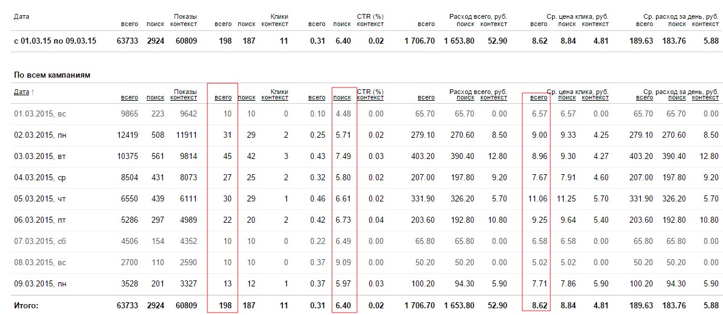
Task: Sort by CTR поиск in campaigns table
Action: (x=342, y=97)
